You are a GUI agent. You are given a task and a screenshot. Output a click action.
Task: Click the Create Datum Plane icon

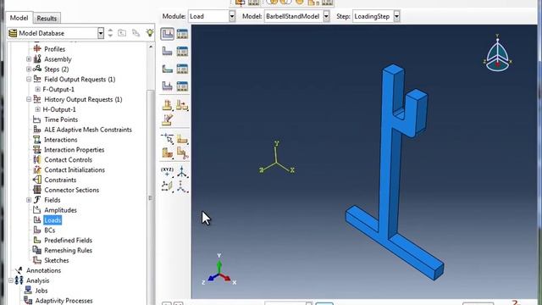(168, 186)
